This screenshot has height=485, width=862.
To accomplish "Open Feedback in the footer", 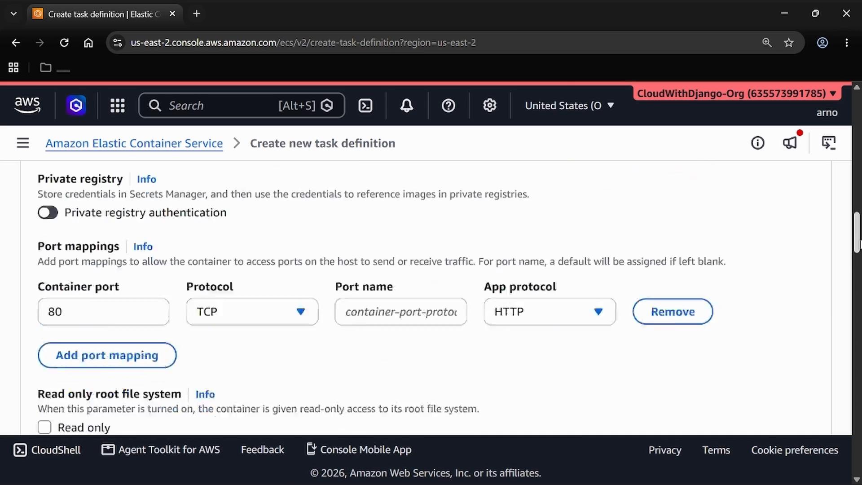I will pyautogui.click(x=263, y=450).
